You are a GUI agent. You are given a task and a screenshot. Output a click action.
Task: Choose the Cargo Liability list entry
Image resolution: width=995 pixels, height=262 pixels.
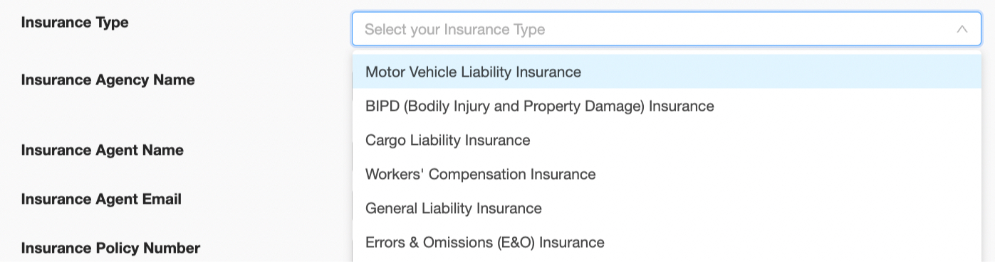click(x=667, y=140)
